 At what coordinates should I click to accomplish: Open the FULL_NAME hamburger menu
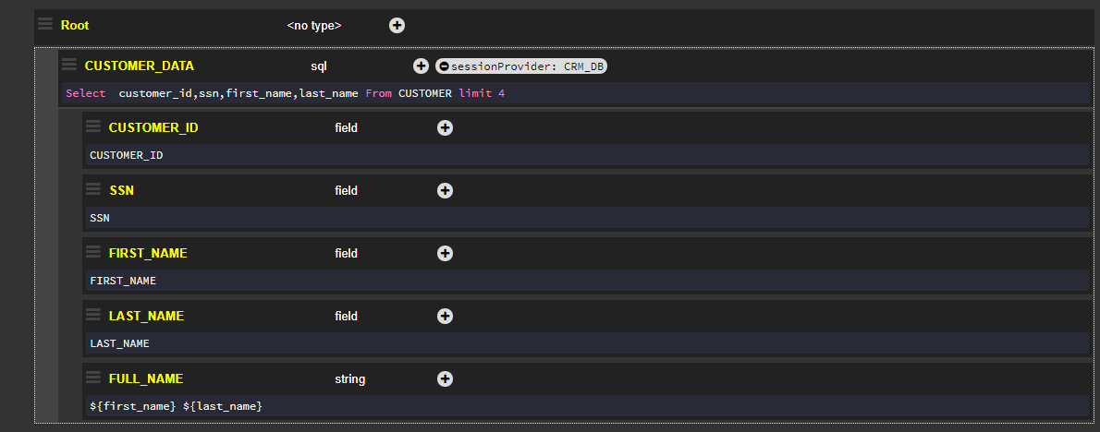click(x=92, y=378)
